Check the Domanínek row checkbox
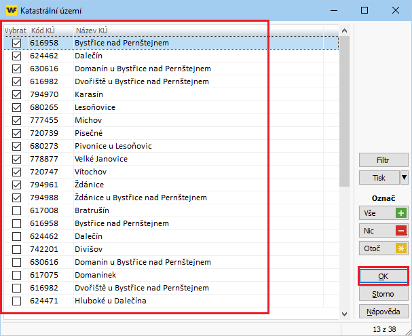 [17, 275]
